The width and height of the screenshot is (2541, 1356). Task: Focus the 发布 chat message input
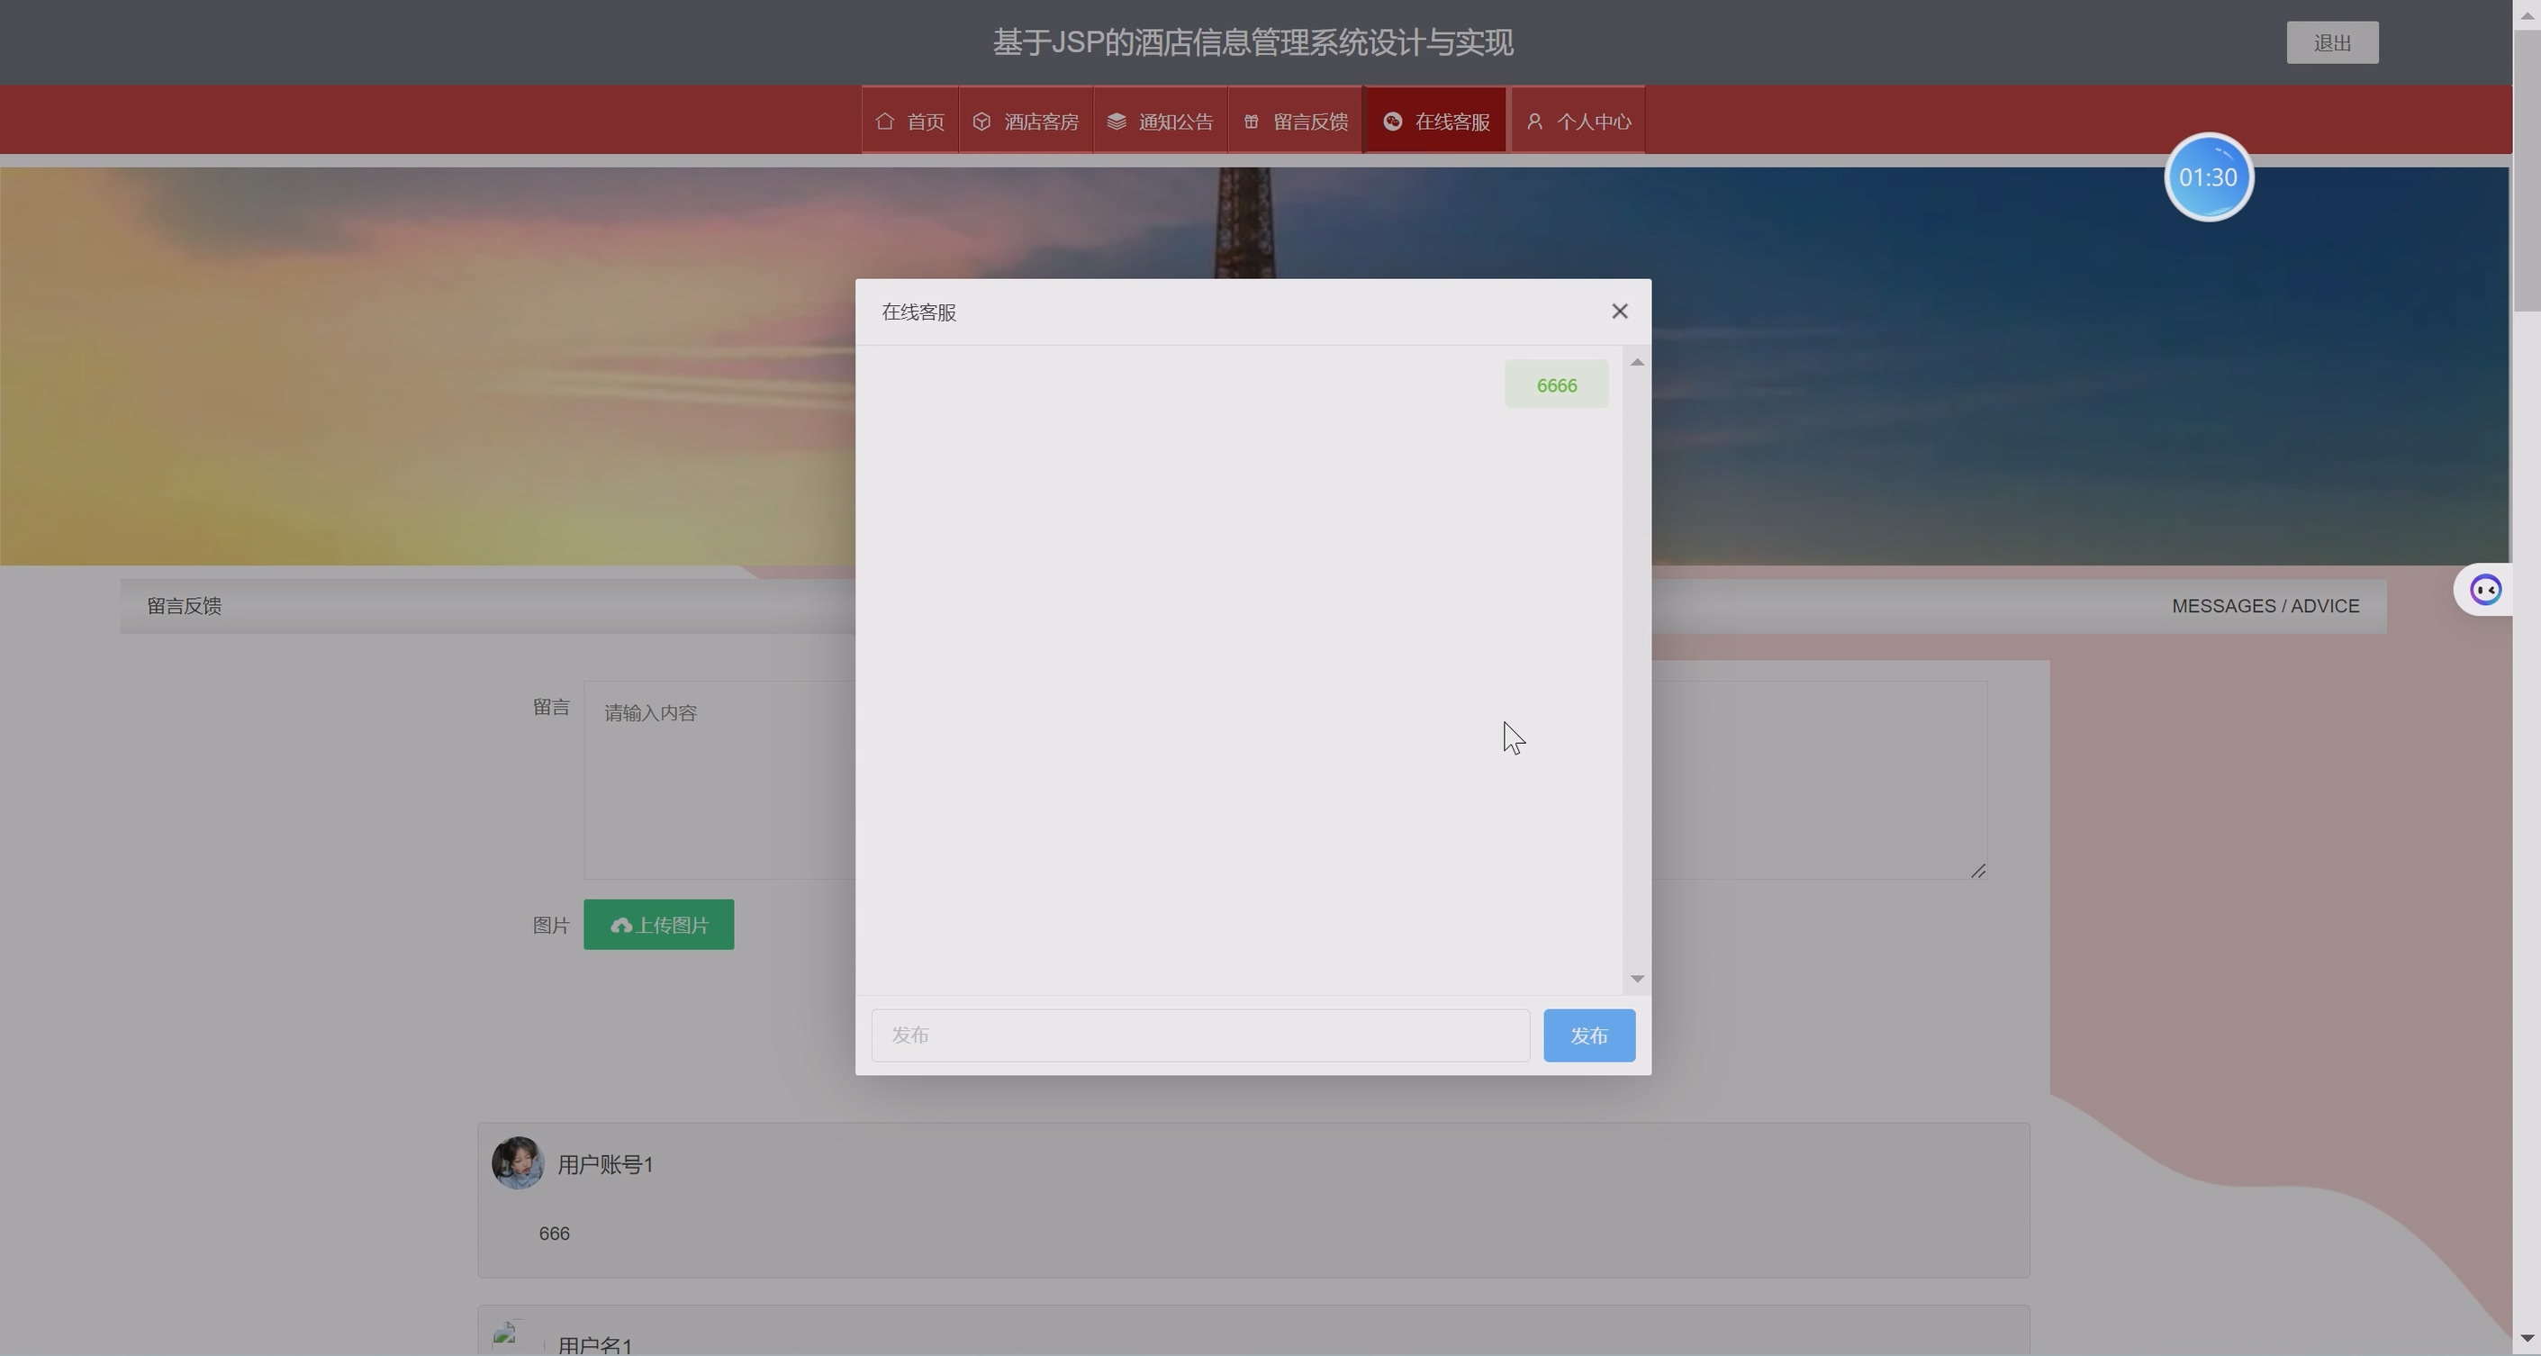(x=1200, y=1035)
